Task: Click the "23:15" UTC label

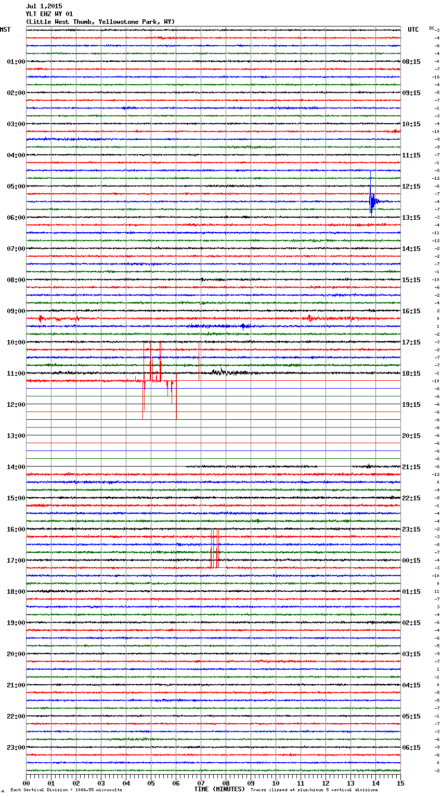Action: pyautogui.click(x=411, y=529)
